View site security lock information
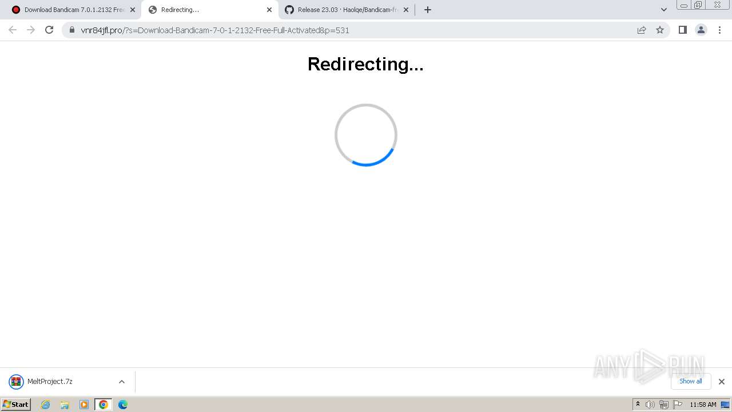 72,30
